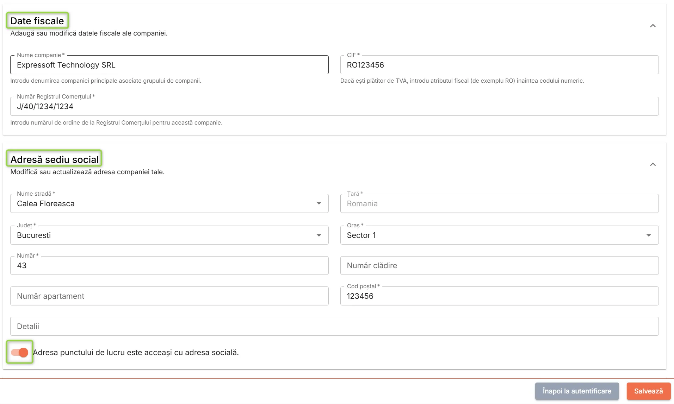Focus the Număr apartament input

click(169, 296)
